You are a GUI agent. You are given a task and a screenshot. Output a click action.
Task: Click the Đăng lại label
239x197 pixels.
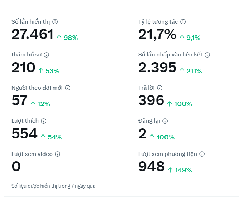[x=149, y=121]
